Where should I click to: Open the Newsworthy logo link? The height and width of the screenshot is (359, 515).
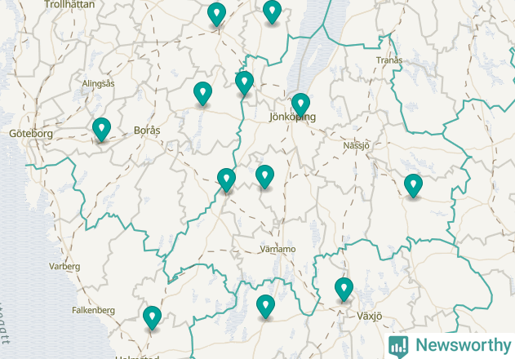[450, 346]
